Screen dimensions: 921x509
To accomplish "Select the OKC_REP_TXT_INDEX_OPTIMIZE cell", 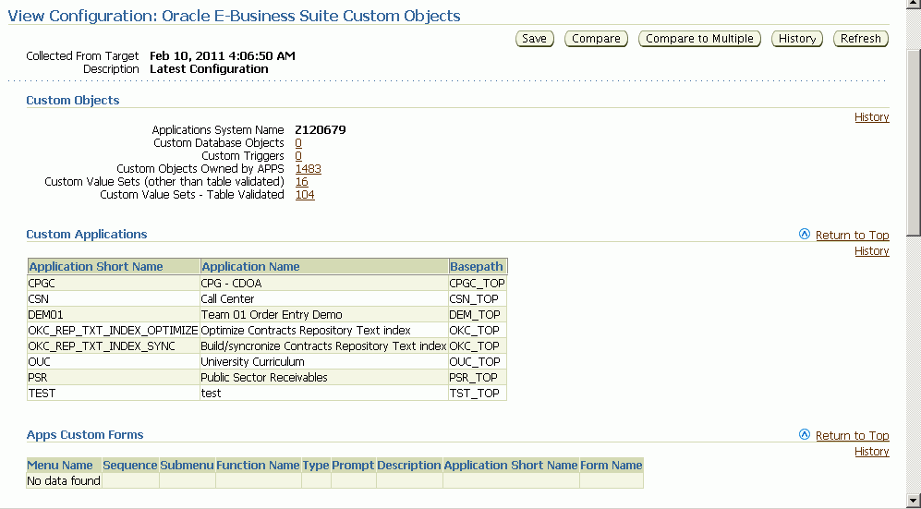I will tap(114, 331).
